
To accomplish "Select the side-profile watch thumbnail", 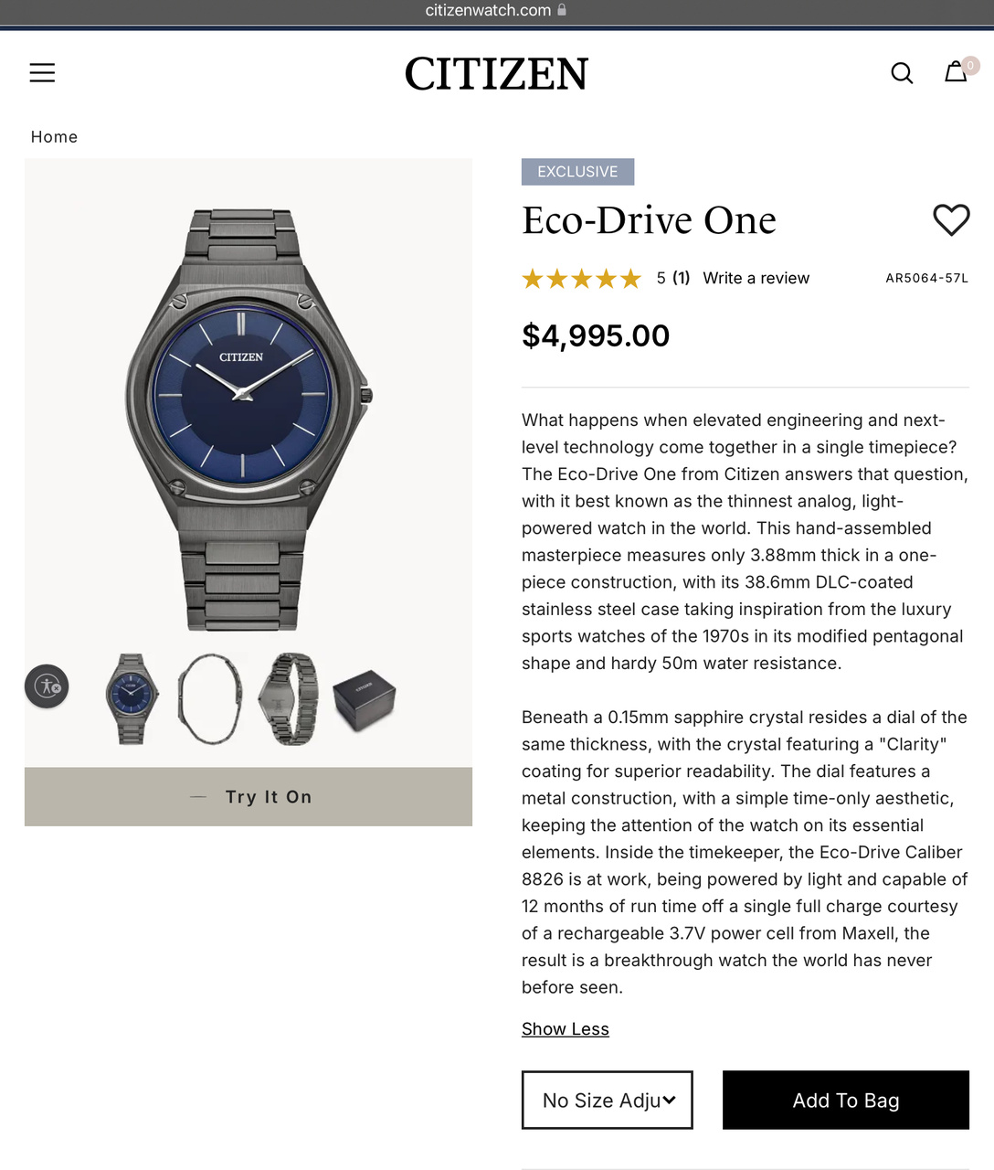I will [210, 699].
